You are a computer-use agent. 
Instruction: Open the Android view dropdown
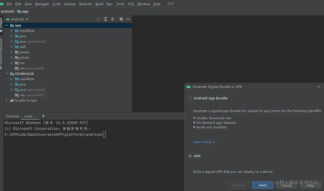click(x=17, y=19)
